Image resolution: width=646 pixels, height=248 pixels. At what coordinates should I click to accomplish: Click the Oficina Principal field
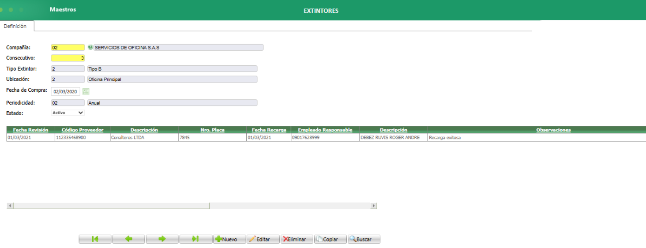coord(172,79)
